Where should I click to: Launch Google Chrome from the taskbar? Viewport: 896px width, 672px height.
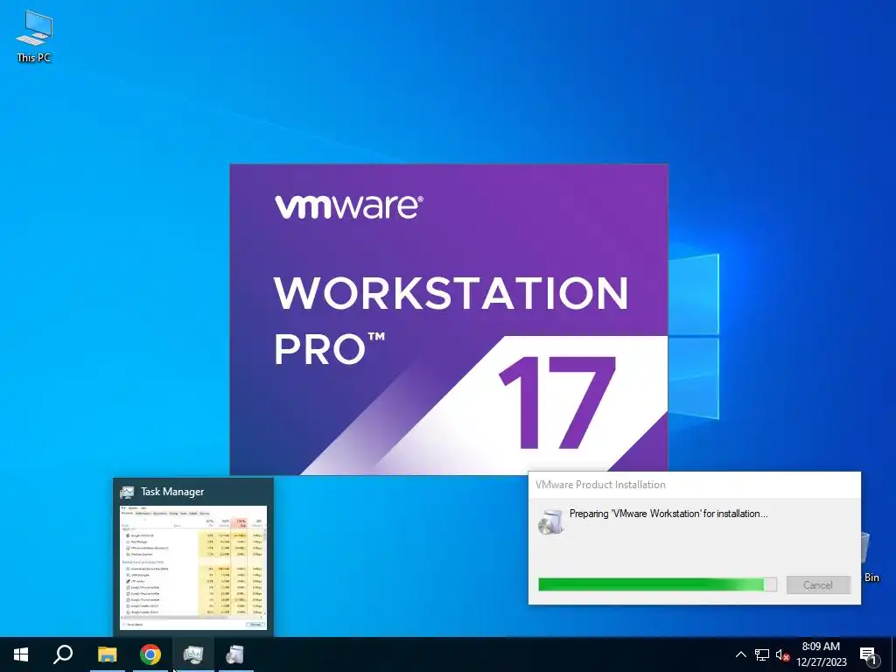click(x=150, y=654)
